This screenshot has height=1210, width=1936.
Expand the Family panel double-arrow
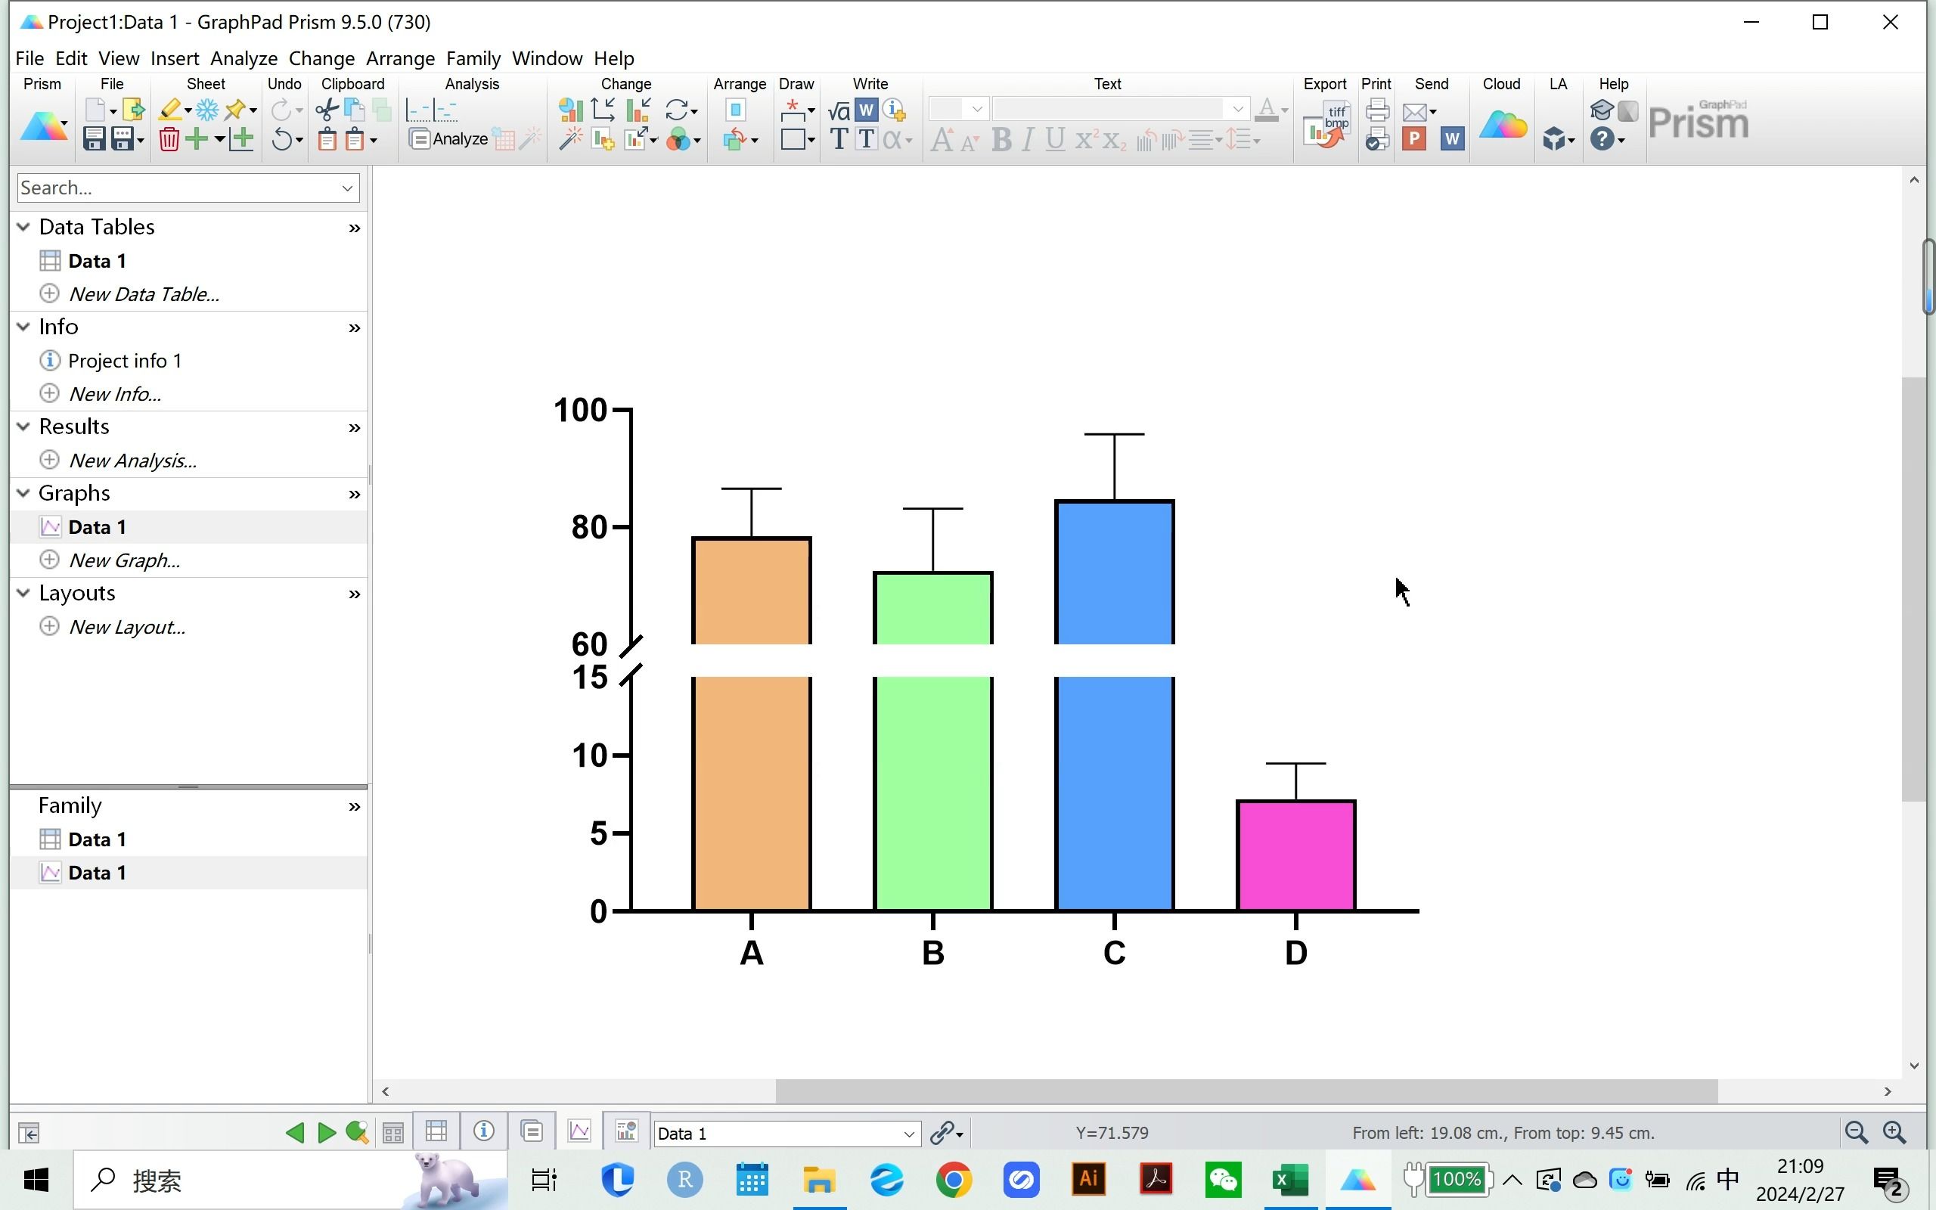[x=355, y=807]
